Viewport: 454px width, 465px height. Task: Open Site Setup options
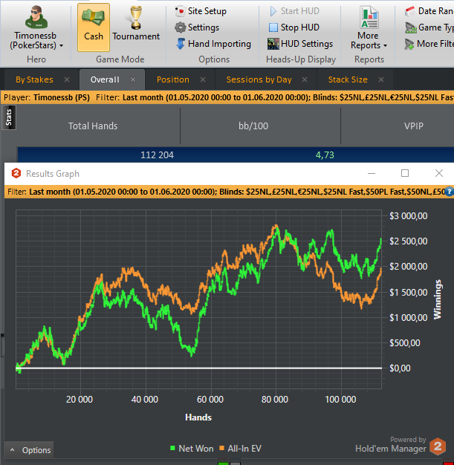[201, 11]
